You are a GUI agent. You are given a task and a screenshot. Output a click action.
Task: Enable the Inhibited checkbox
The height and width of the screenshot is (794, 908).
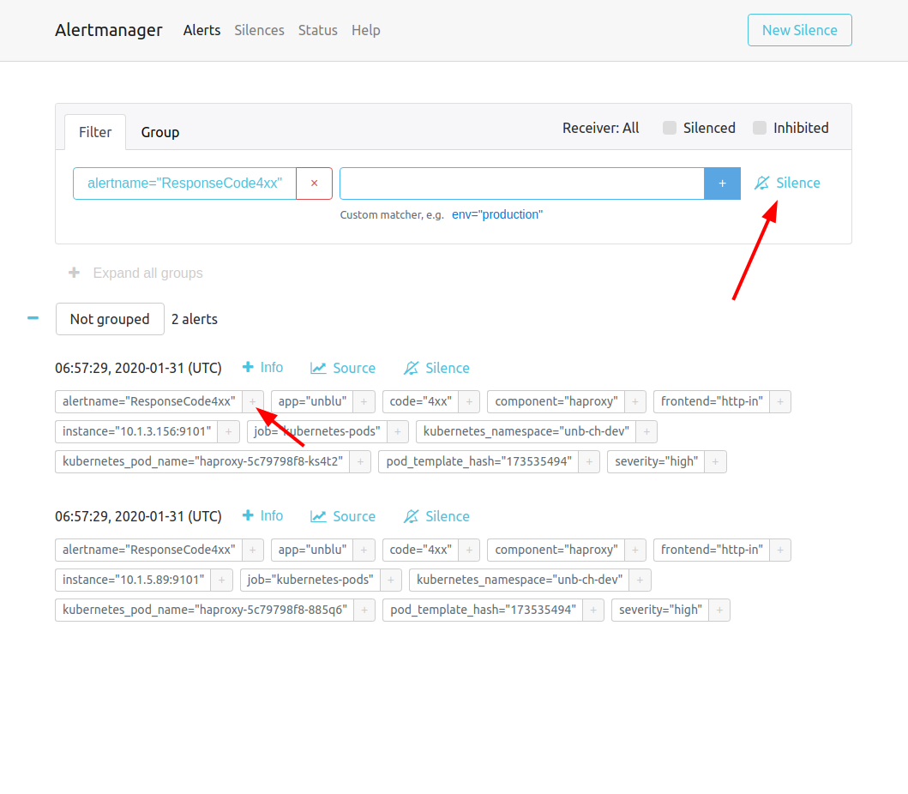click(x=760, y=128)
